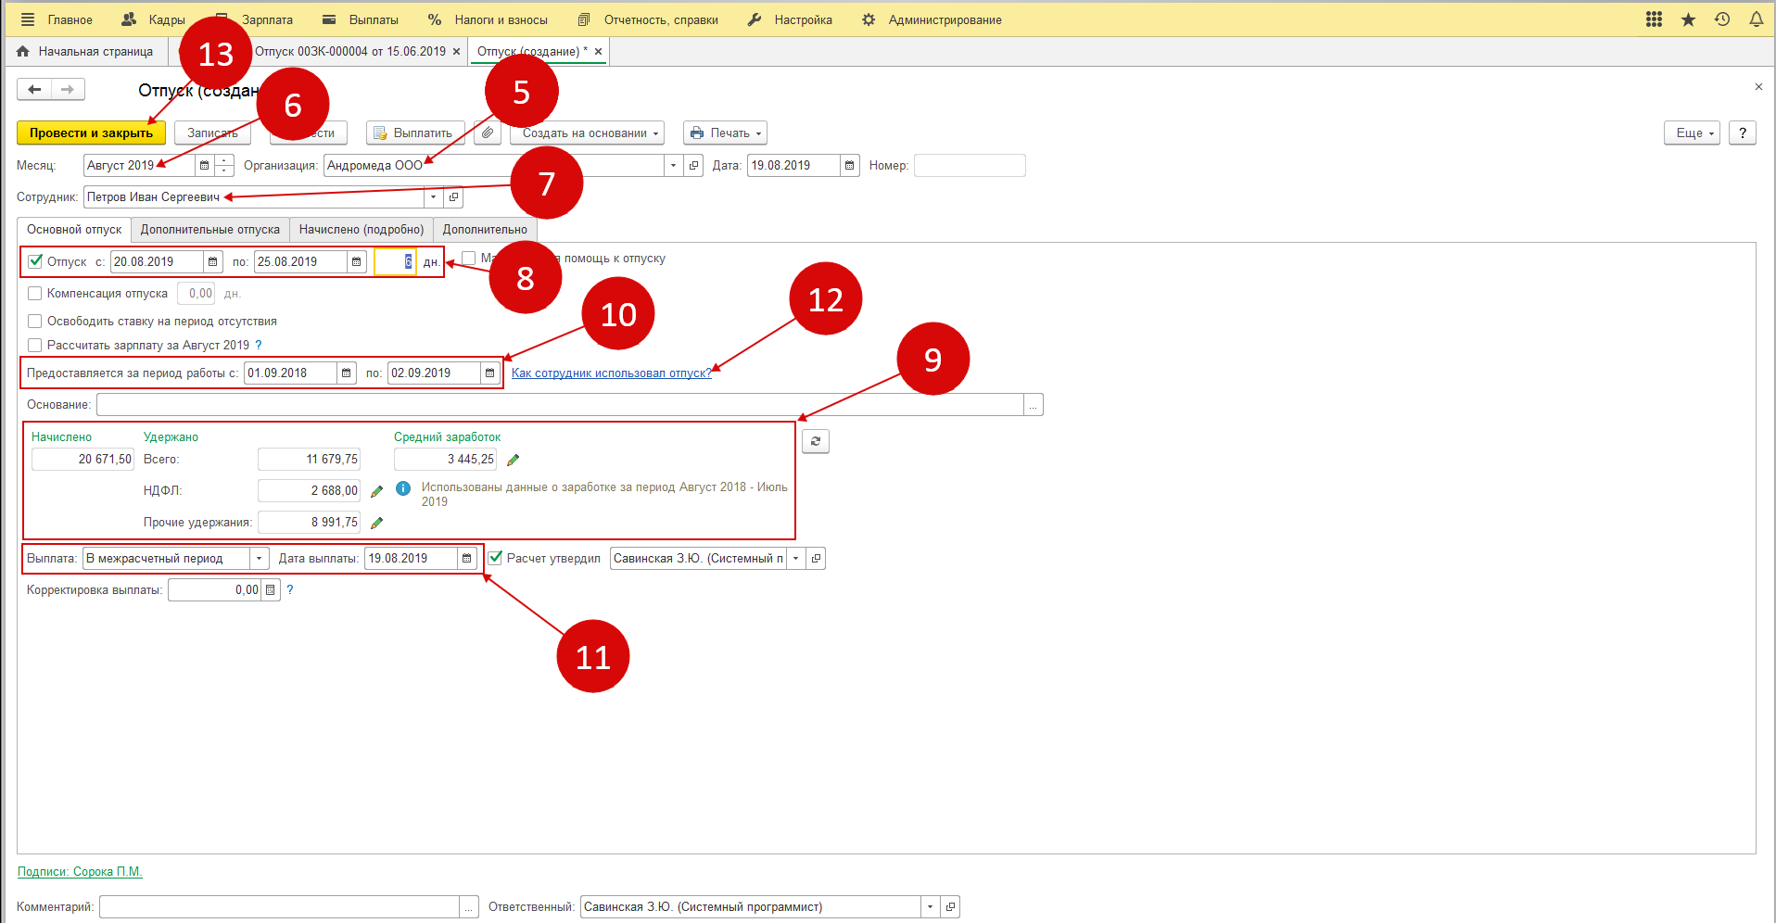This screenshot has height=923, width=1776.
Task: Click the paperclip attachments icon
Action: coord(488,133)
